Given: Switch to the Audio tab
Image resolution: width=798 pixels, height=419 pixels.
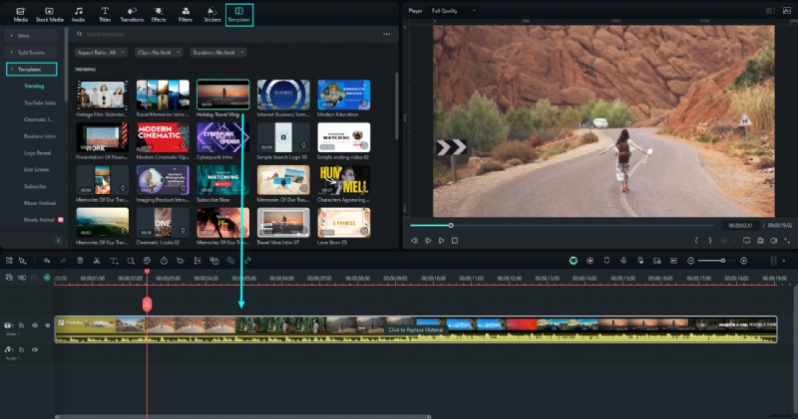Looking at the screenshot, I should tap(78, 15).
